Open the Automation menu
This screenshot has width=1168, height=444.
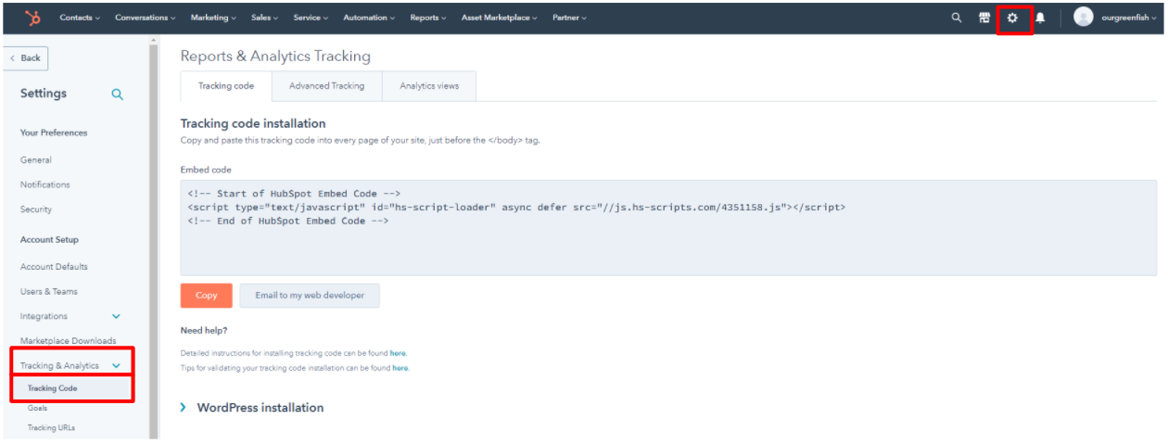369,18
